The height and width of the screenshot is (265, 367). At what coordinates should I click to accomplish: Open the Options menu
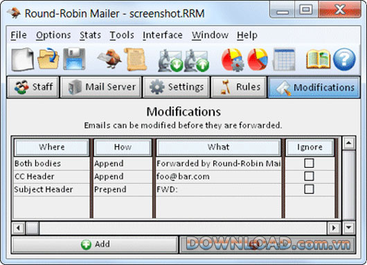point(53,35)
